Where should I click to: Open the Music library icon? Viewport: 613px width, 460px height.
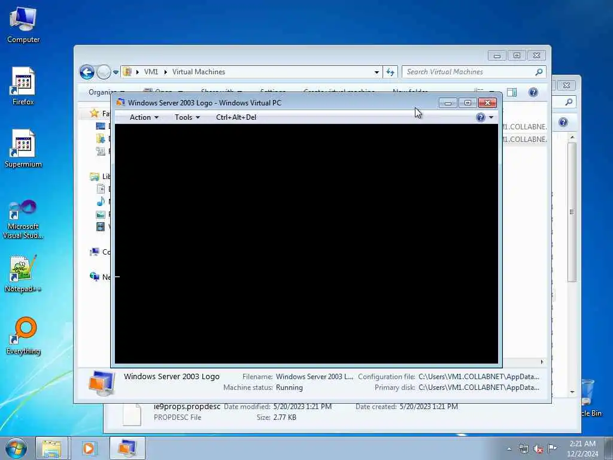[x=101, y=201]
